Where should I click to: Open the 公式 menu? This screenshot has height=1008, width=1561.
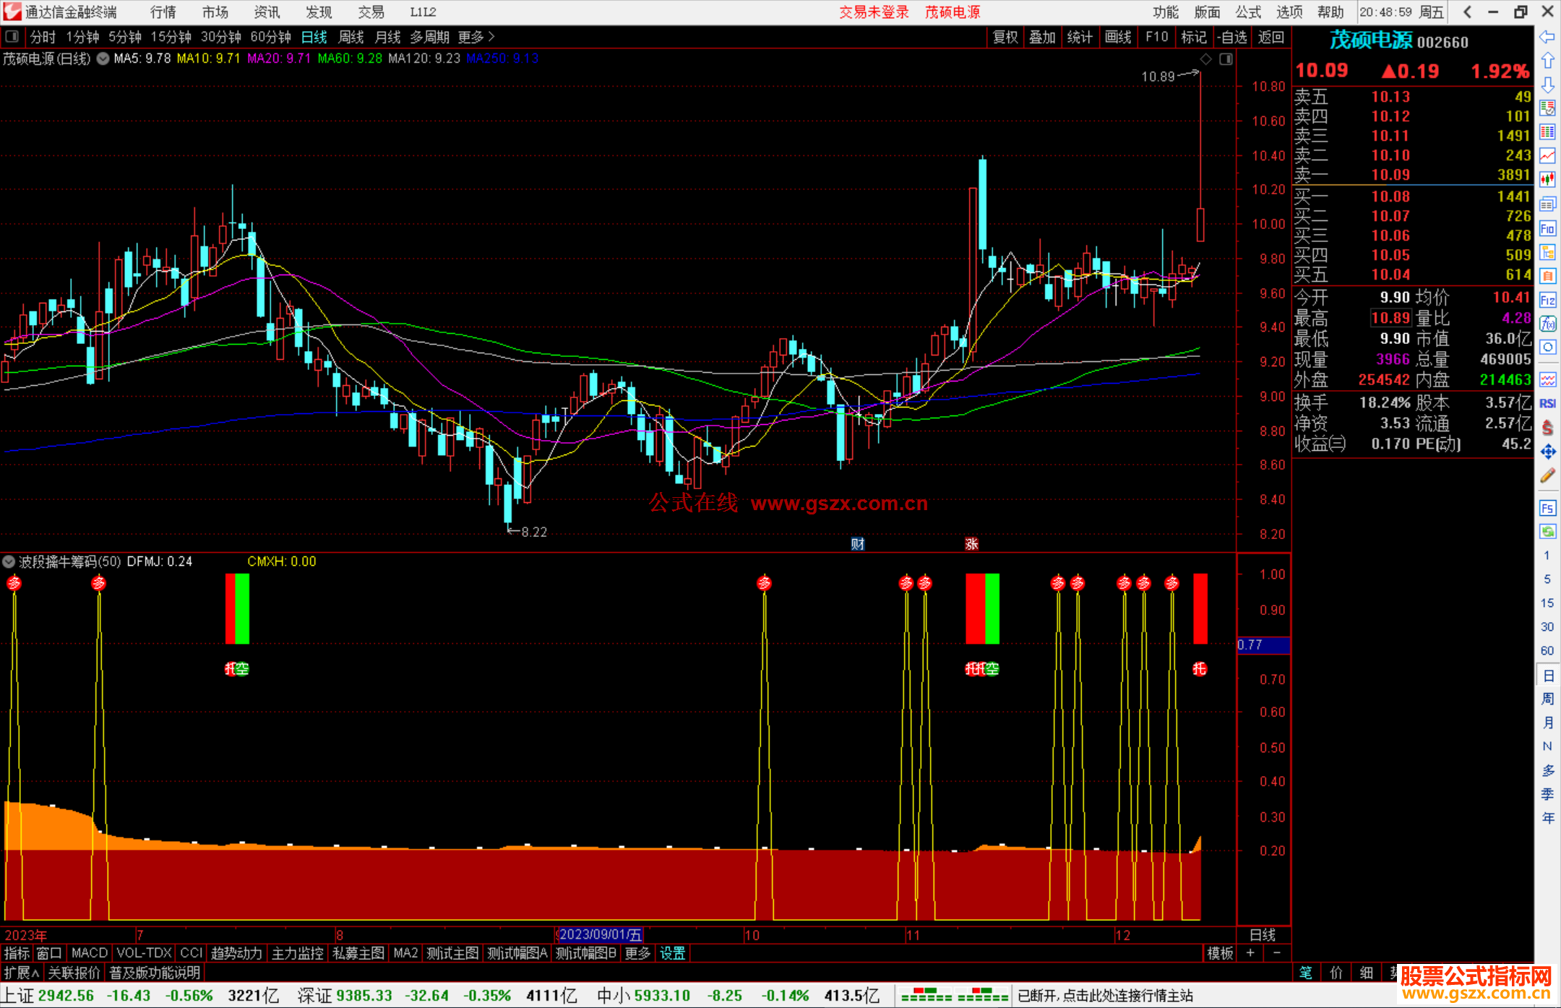[x=1248, y=12]
